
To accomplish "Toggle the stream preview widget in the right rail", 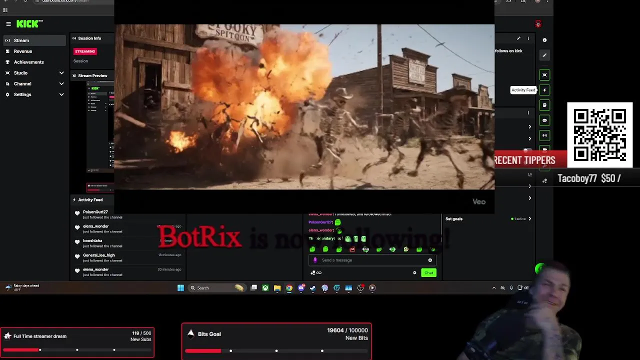I will pos(544,75).
